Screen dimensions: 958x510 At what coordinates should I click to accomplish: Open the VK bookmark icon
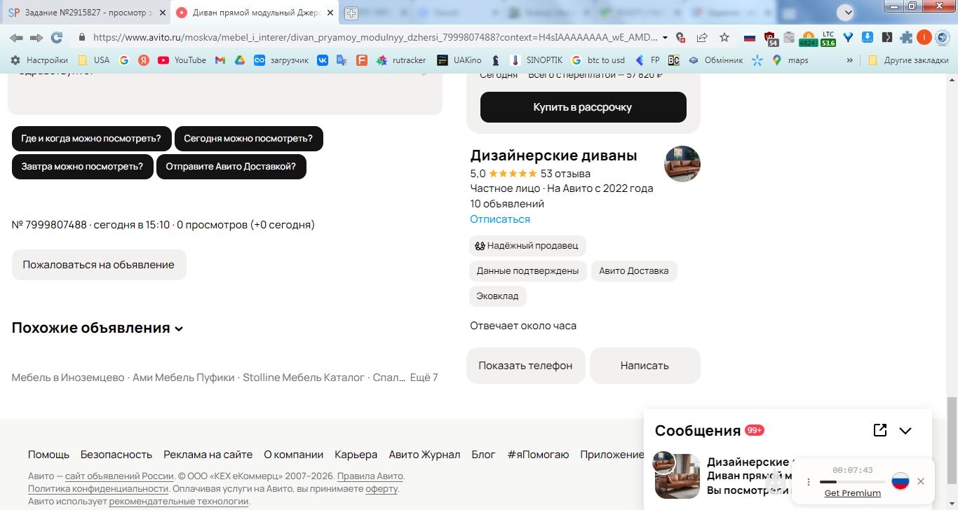tap(323, 60)
